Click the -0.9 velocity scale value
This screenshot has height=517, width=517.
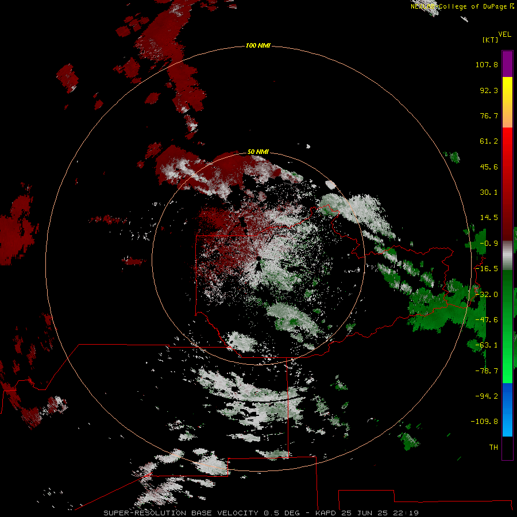pos(489,244)
